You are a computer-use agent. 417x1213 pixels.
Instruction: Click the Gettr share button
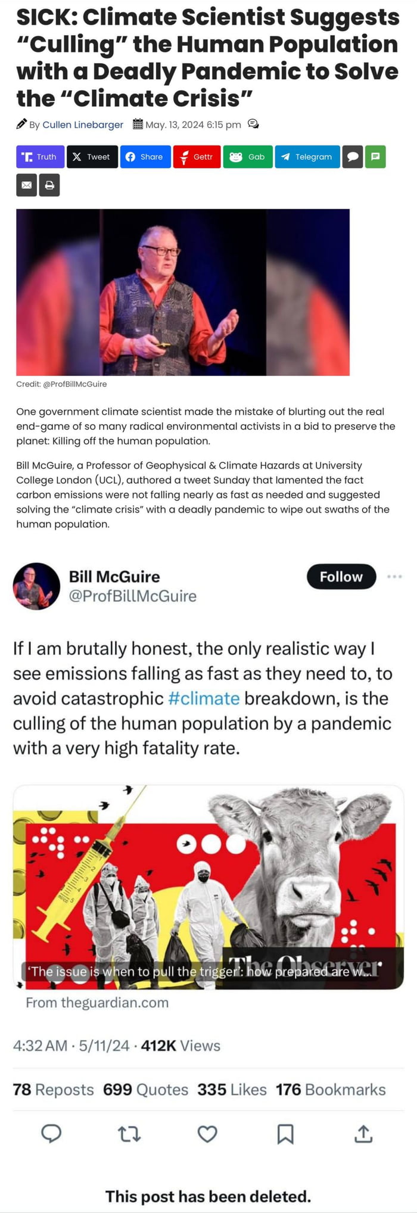pyautogui.click(x=197, y=157)
